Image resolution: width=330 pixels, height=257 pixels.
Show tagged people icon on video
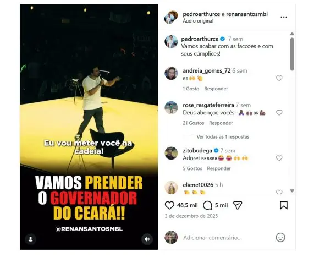click(x=30, y=239)
